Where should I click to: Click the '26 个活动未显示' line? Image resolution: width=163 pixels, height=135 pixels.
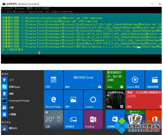(14, 50)
